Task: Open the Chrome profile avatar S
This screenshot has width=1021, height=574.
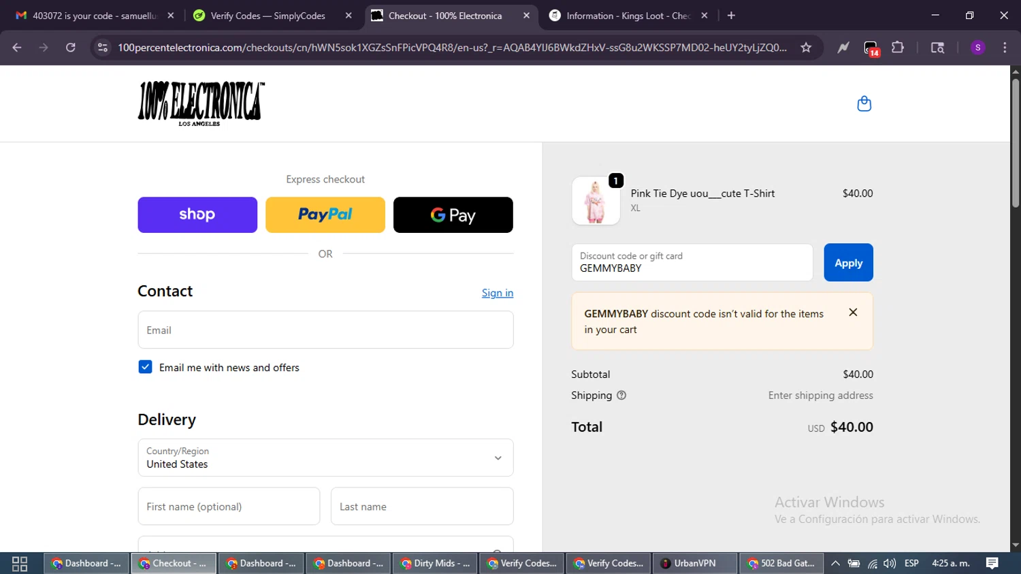Action: pyautogui.click(x=978, y=48)
